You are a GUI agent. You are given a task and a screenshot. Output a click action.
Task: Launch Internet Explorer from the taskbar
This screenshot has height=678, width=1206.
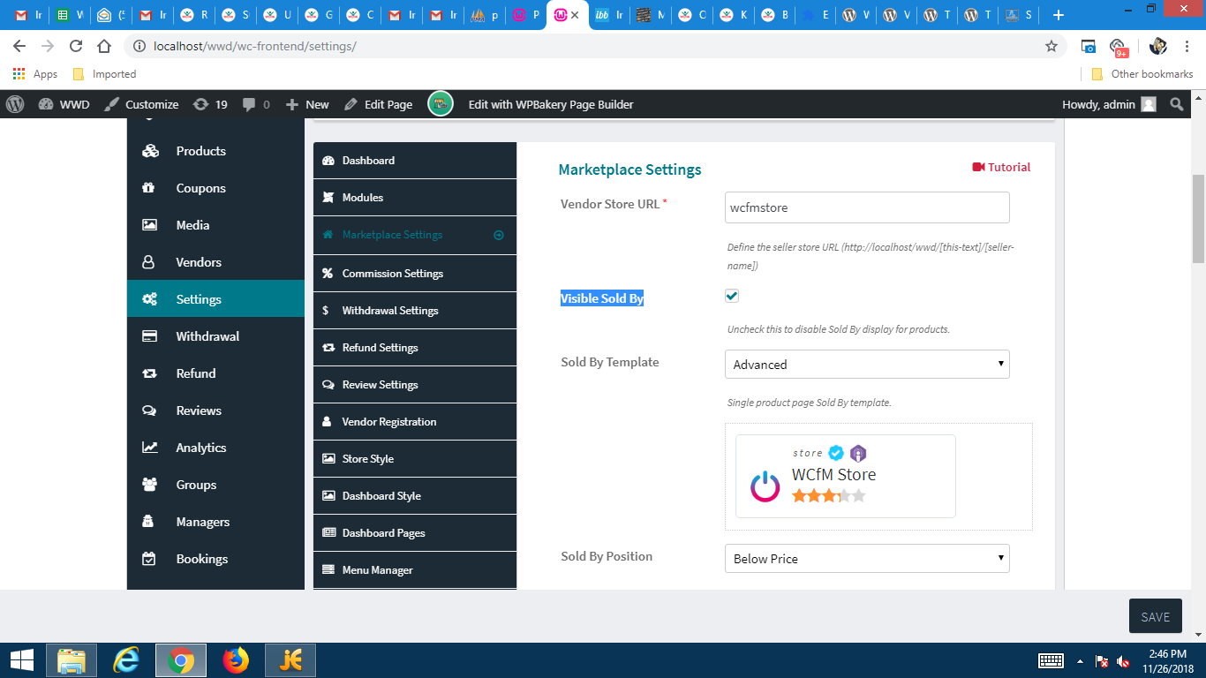tap(126, 660)
